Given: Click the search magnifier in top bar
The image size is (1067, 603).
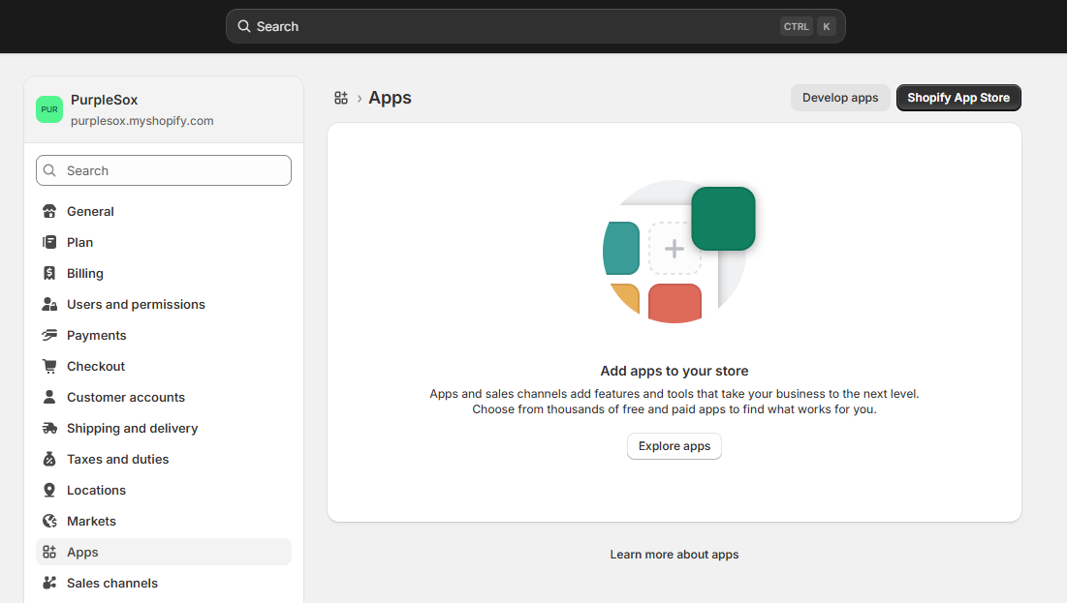Looking at the screenshot, I should [x=245, y=26].
